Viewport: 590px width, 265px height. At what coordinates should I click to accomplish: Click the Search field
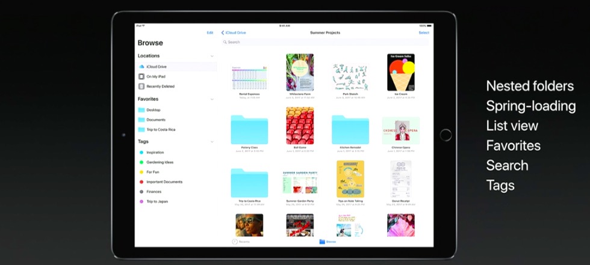(x=325, y=42)
